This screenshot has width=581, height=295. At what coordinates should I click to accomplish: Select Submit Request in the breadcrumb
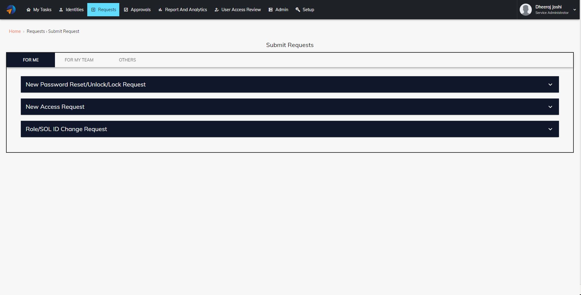click(x=63, y=31)
